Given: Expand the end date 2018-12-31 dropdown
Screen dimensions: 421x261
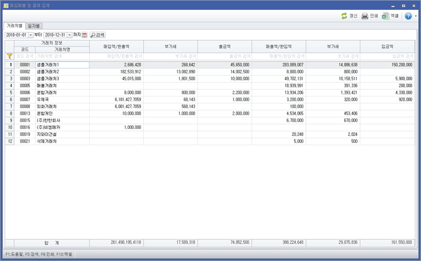Looking at the screenshot, I should [69, 35].
